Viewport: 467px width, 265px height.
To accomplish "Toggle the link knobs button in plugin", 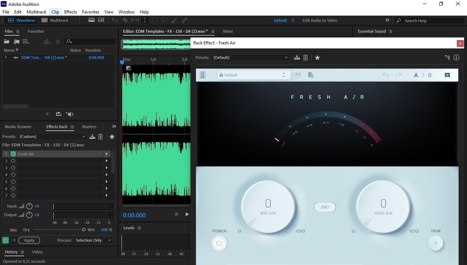I will (x=325, y=207).
